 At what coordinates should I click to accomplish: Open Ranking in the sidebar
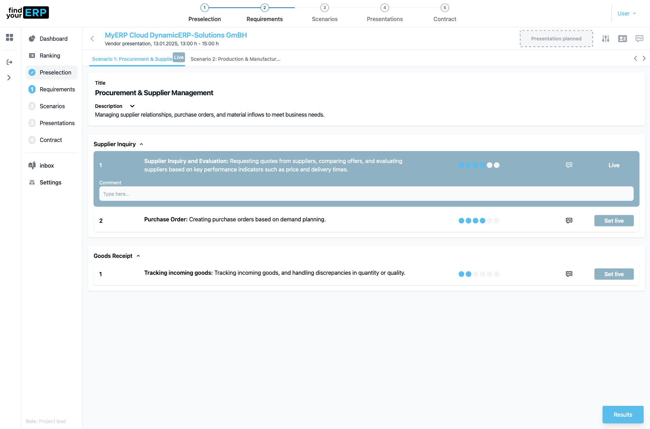click(x=50, y=56)
